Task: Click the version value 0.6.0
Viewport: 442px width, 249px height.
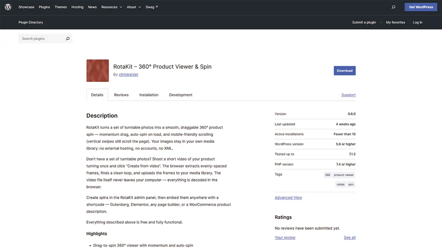Action: click(x=352, y=114)
